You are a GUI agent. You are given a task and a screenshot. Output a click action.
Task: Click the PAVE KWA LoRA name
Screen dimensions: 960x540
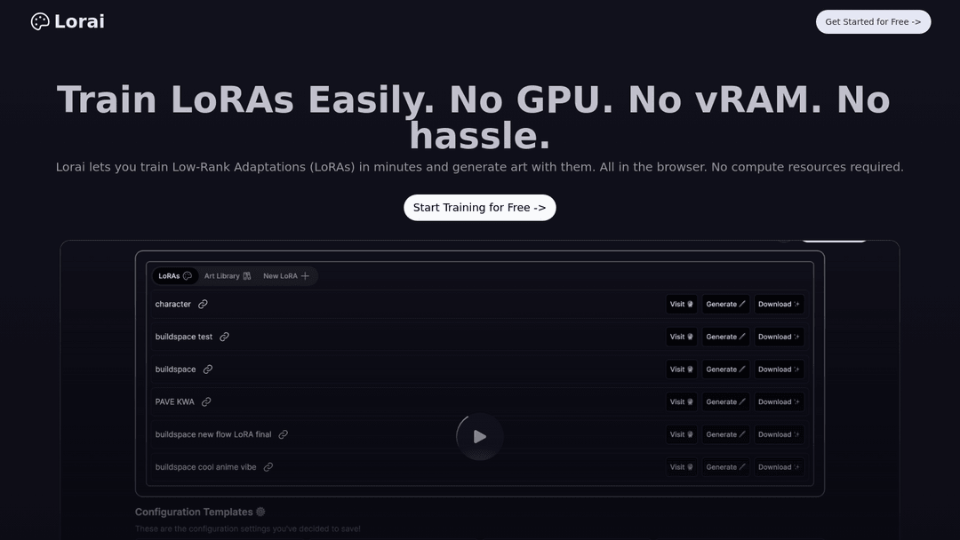174,401
